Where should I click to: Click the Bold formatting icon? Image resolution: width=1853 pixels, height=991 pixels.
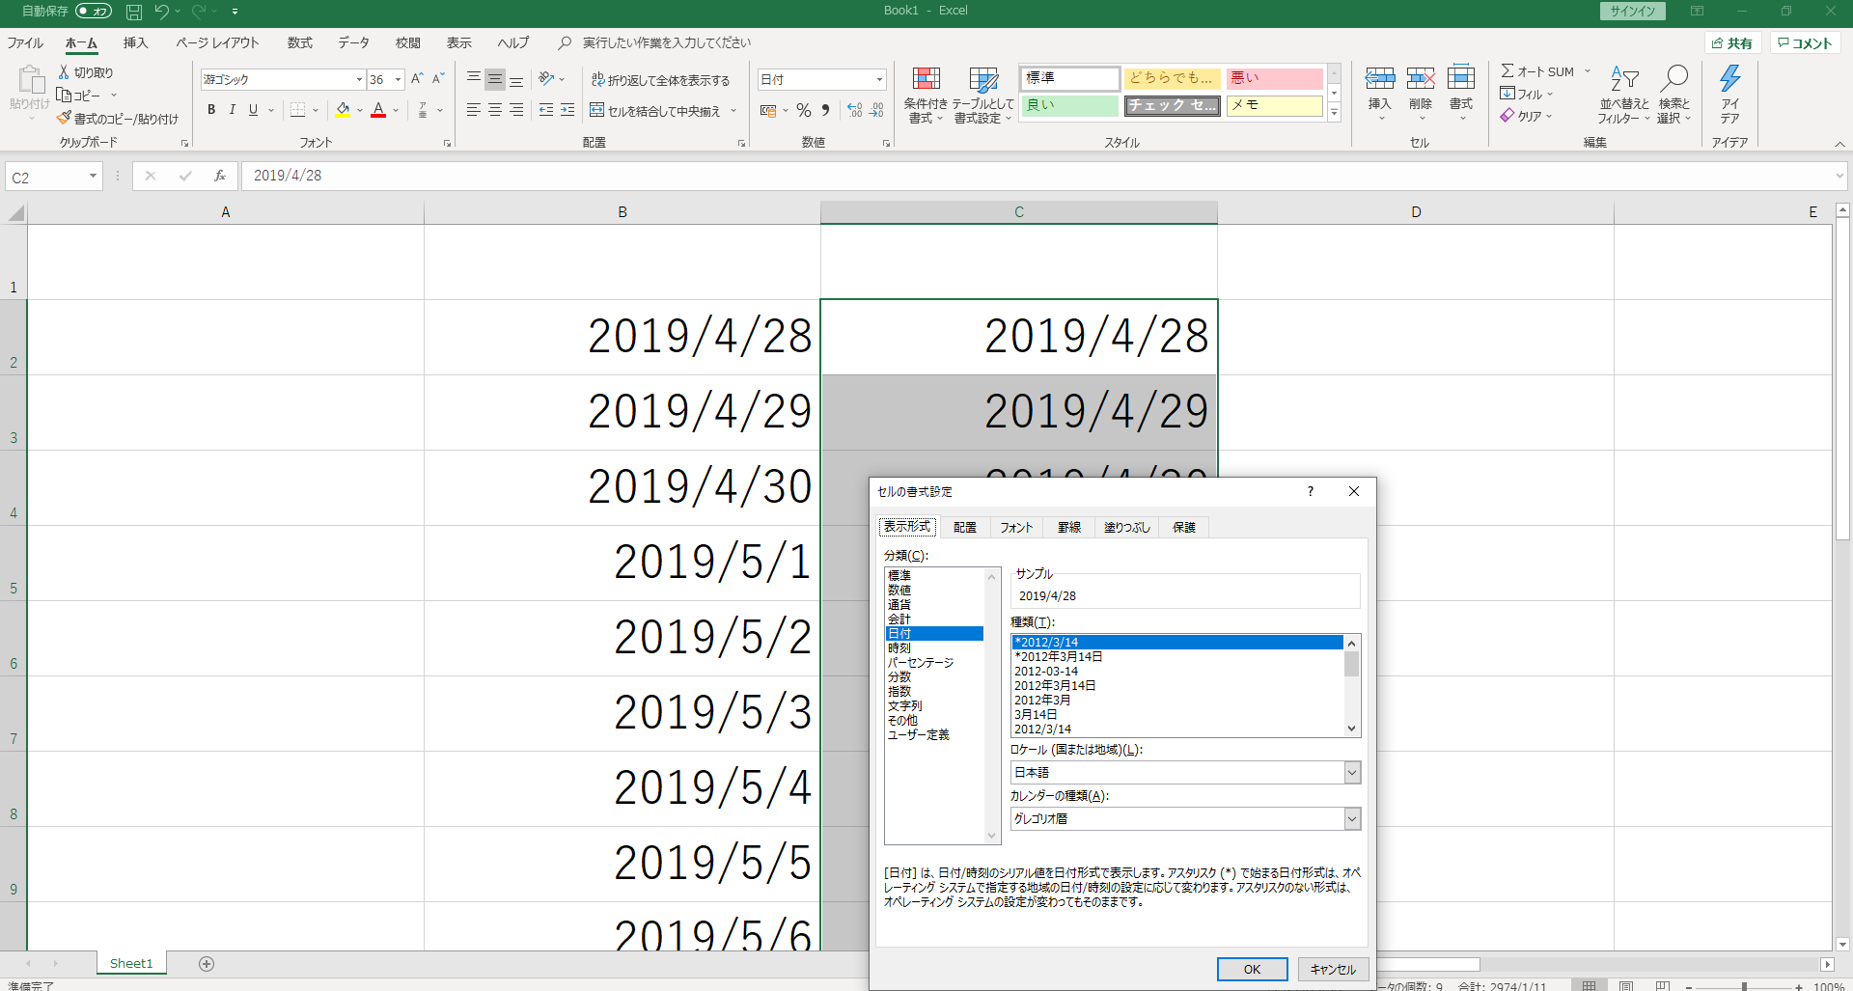(211, 110)
